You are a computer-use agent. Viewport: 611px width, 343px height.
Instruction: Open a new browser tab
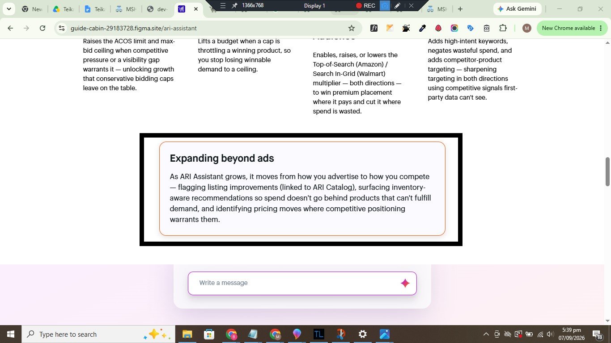460,9
